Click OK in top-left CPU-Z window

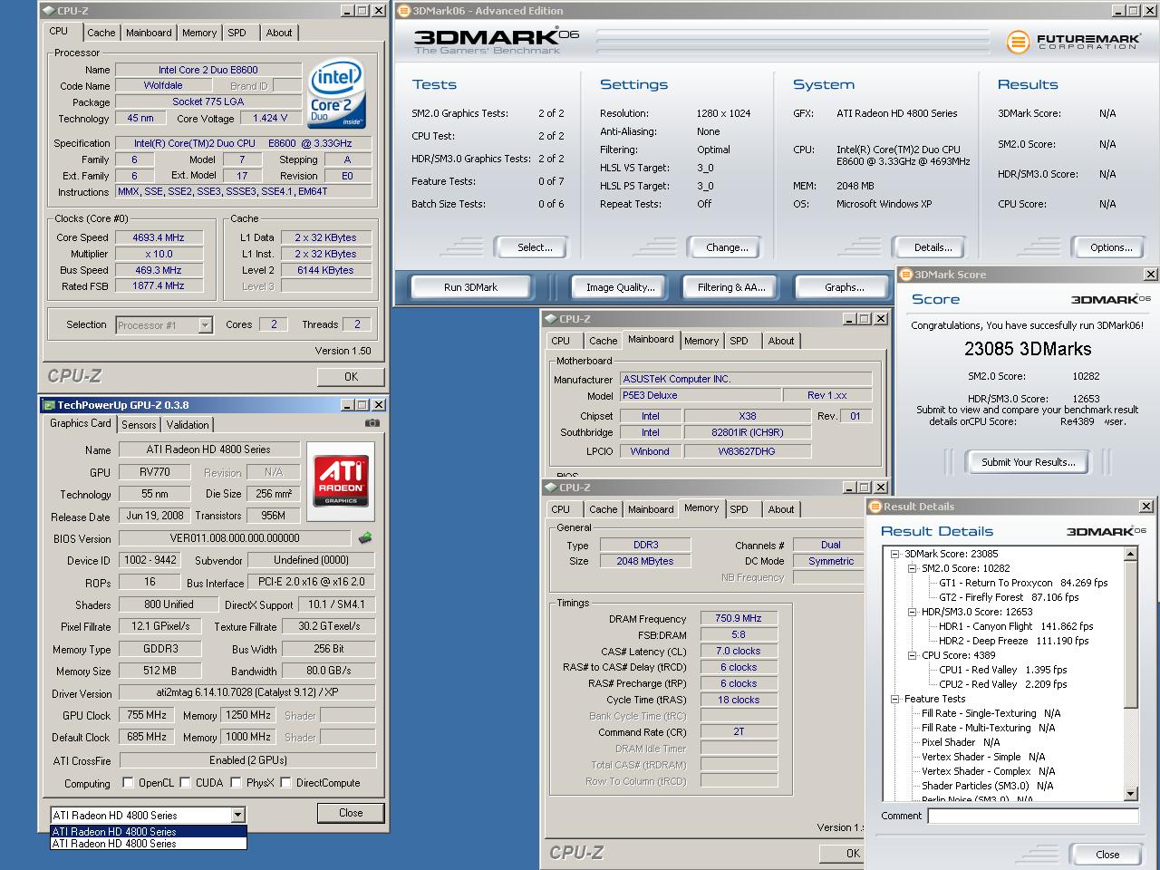pos(351,377)
